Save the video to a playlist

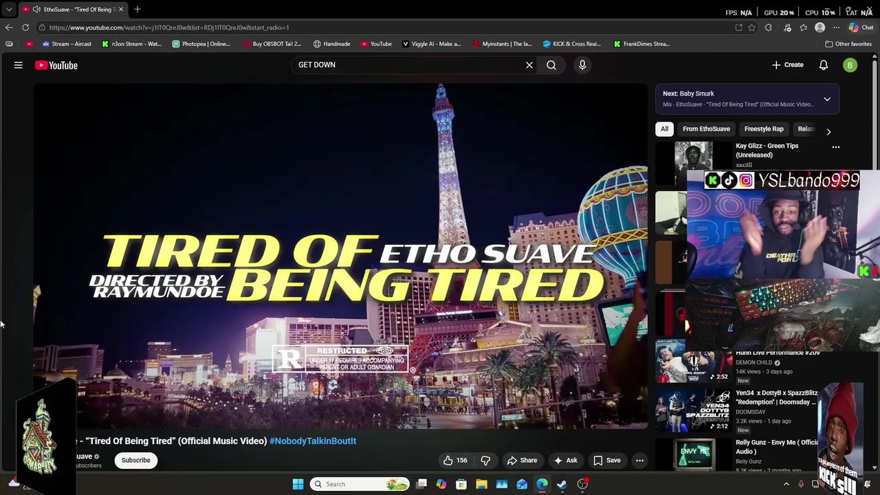click(x=607, y=461)
